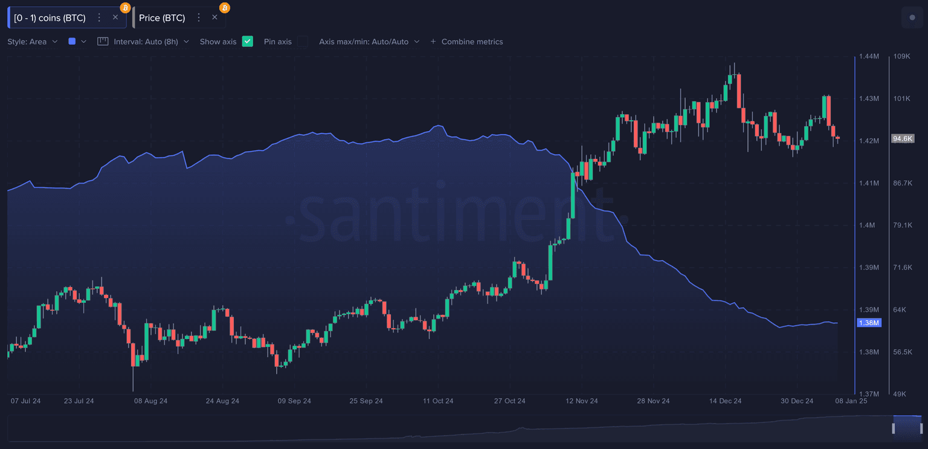
Task: Uncheck the Show axis checkbox
Action: (247, 42)
